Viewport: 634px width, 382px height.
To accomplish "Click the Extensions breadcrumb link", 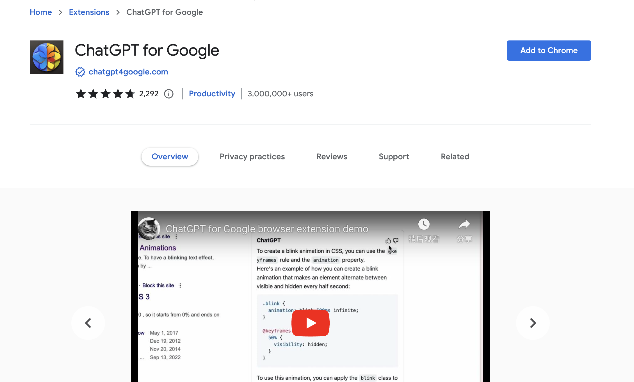I will point(89,12).
